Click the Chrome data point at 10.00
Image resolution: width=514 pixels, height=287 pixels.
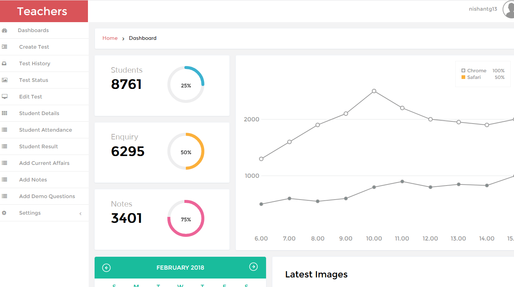click(374, 91)
